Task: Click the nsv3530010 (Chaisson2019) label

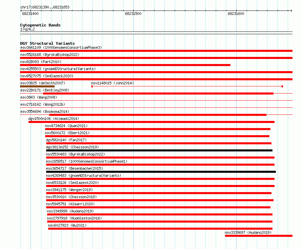Action: click(71, 197)
